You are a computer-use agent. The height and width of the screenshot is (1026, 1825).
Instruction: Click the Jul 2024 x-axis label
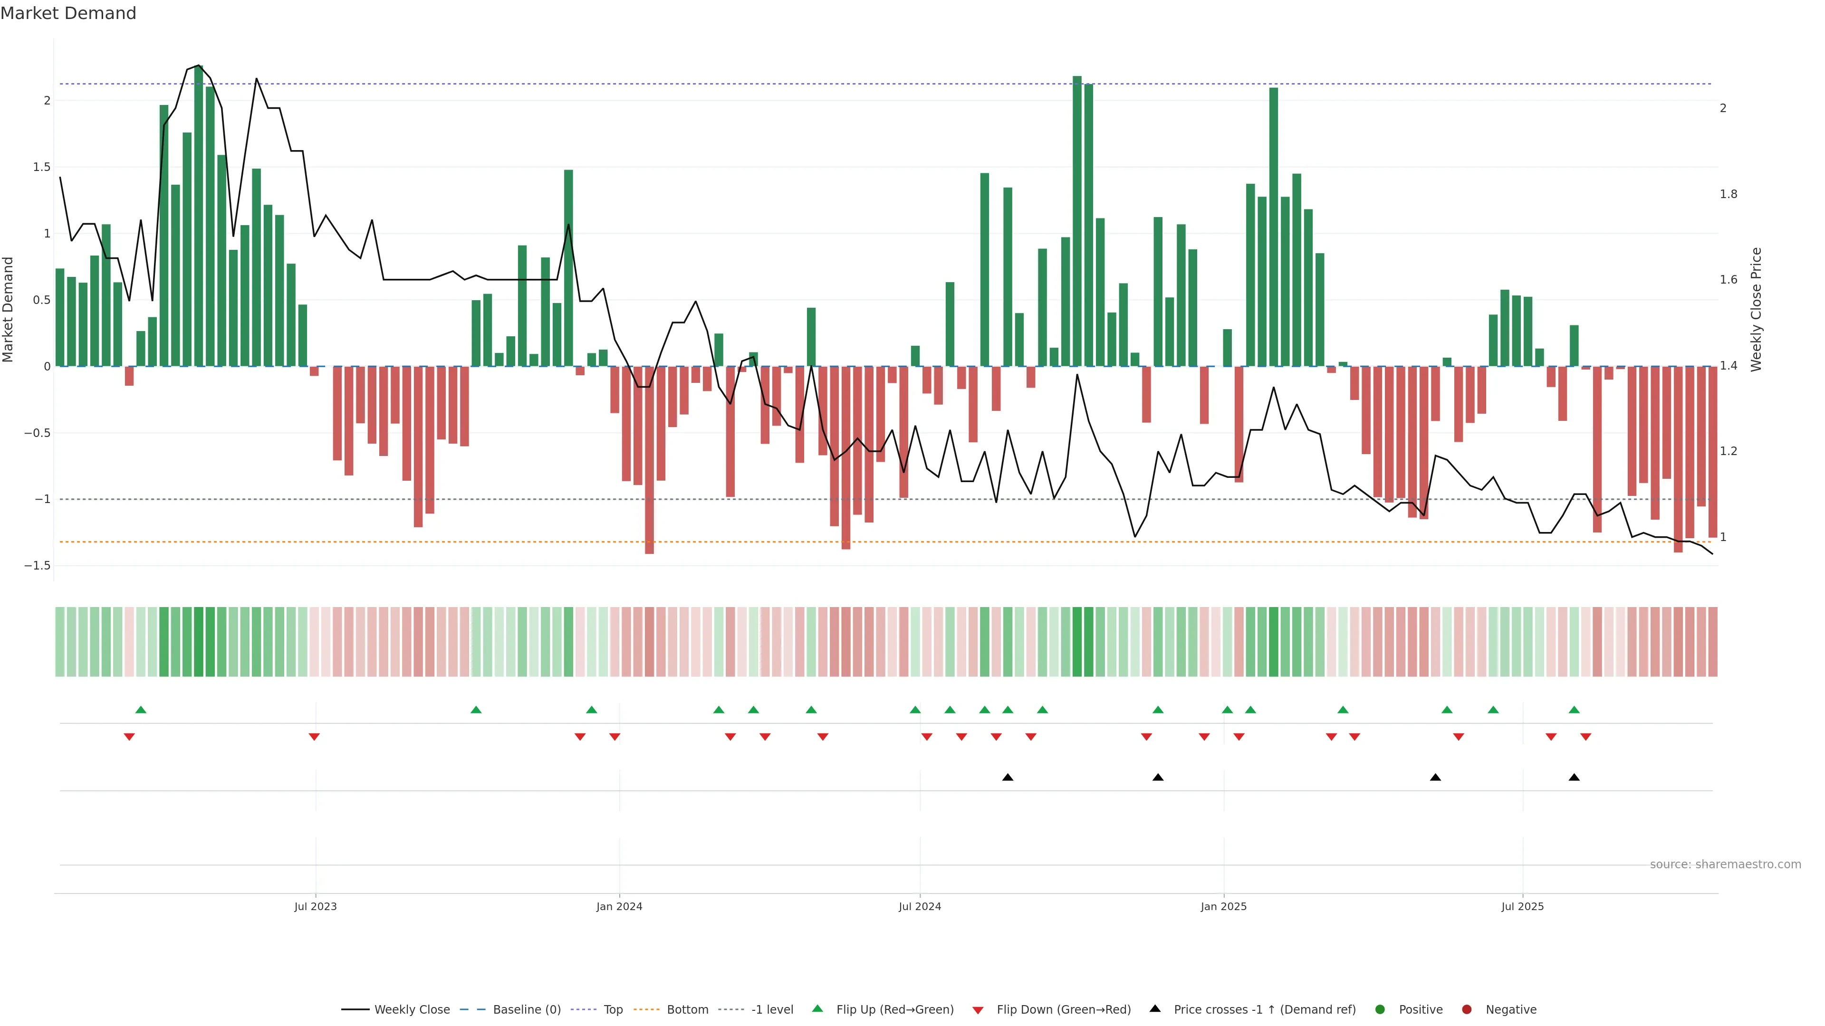pyautogui.click(x=920, y=906)
